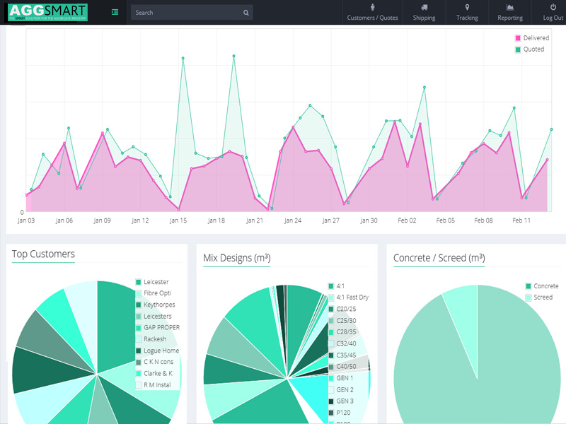Click the pink Delivered legend swatch
Image resolution: width=566 pixels, height=424 pixels.
pos(518,38)
